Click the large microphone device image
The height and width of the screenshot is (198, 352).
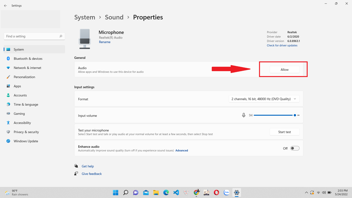85,39
